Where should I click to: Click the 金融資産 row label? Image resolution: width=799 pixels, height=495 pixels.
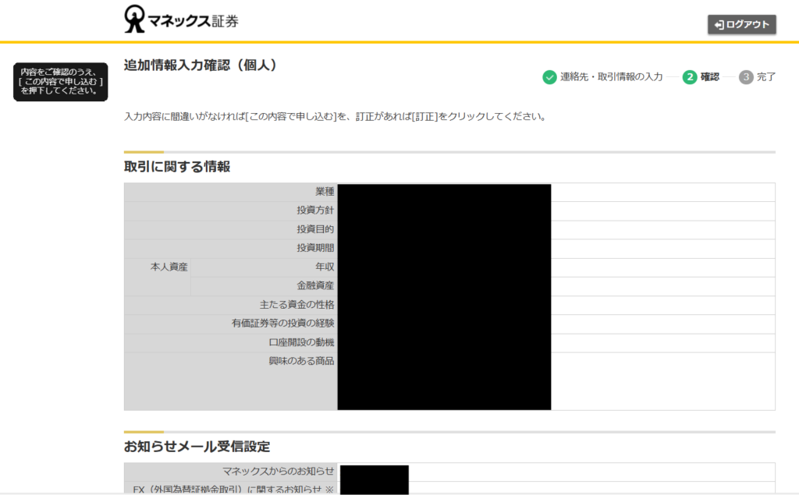pyautogui.click(x=315, y=286)
